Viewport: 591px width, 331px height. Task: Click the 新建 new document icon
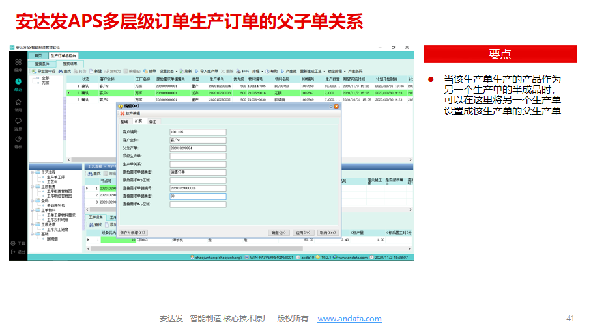[x=91, y=71]
